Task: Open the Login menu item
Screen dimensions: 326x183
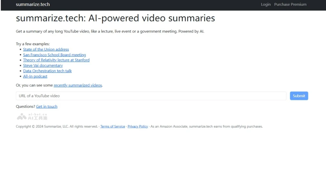Action: click(x=265, y=4)
